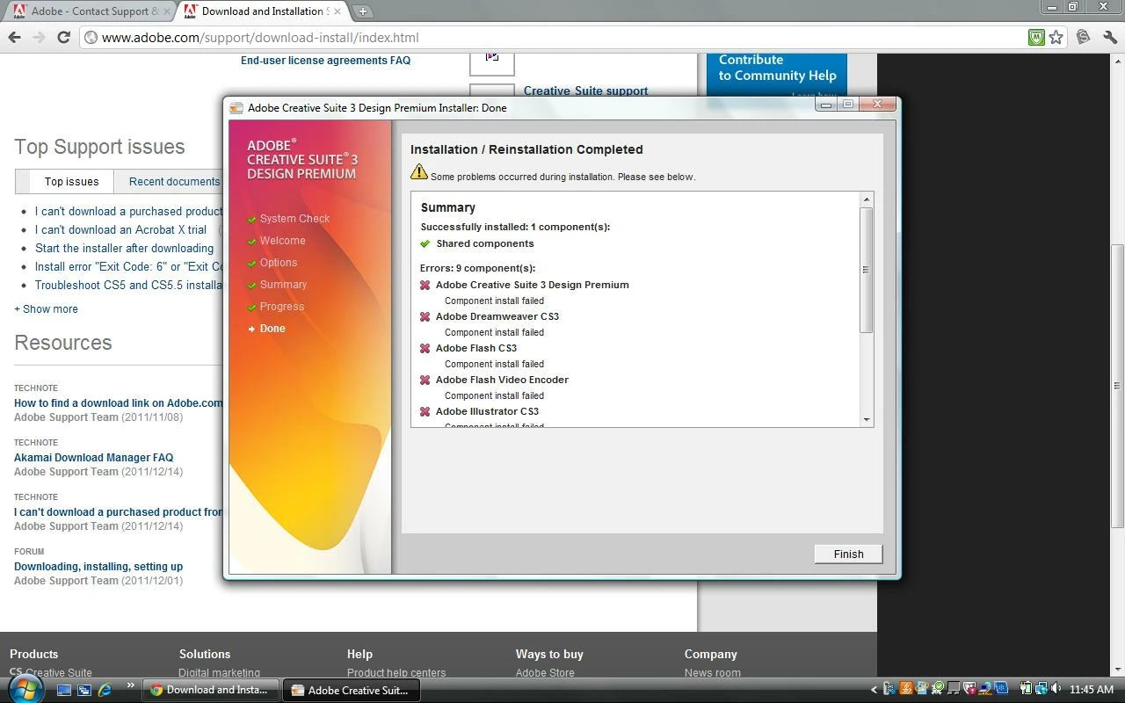Open 'How to find a download link' technote
This screenshot has width=1125, height=703.
click(x=118, y=402)
